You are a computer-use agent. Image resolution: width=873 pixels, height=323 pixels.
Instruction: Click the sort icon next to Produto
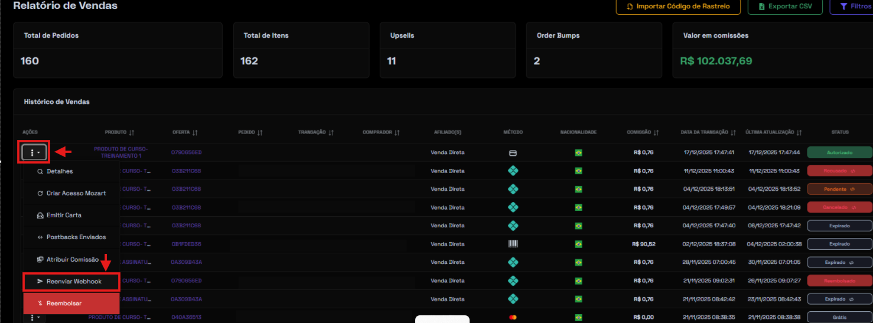point(132,133)
